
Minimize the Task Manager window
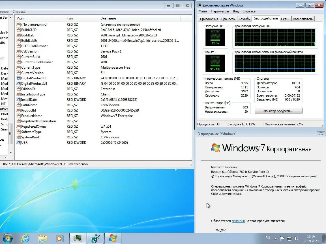pyautogui.click(x=301, y=5)
